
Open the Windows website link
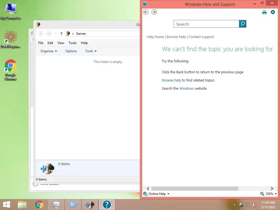[x=186, y=89]
